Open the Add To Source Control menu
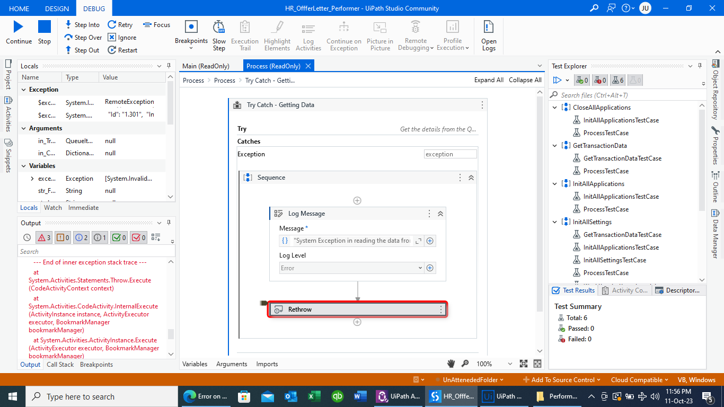The height and width of the screenshot is (407, 724). pos(561,380)
